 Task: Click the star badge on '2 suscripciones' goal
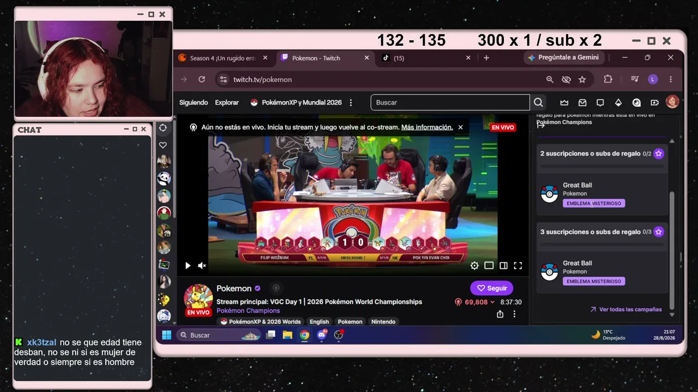(x=659, y=154)
